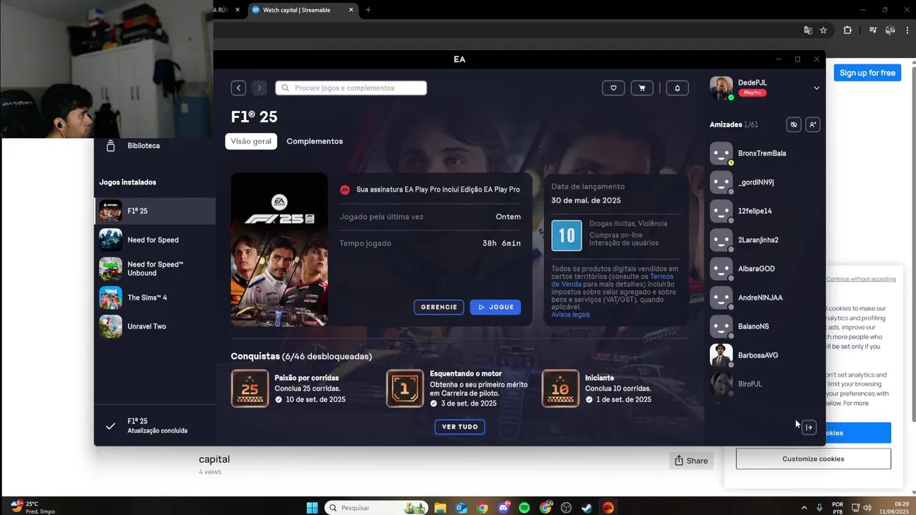Click the F1 25 Atualização concluída download status
916x515 pixels.
155,426
